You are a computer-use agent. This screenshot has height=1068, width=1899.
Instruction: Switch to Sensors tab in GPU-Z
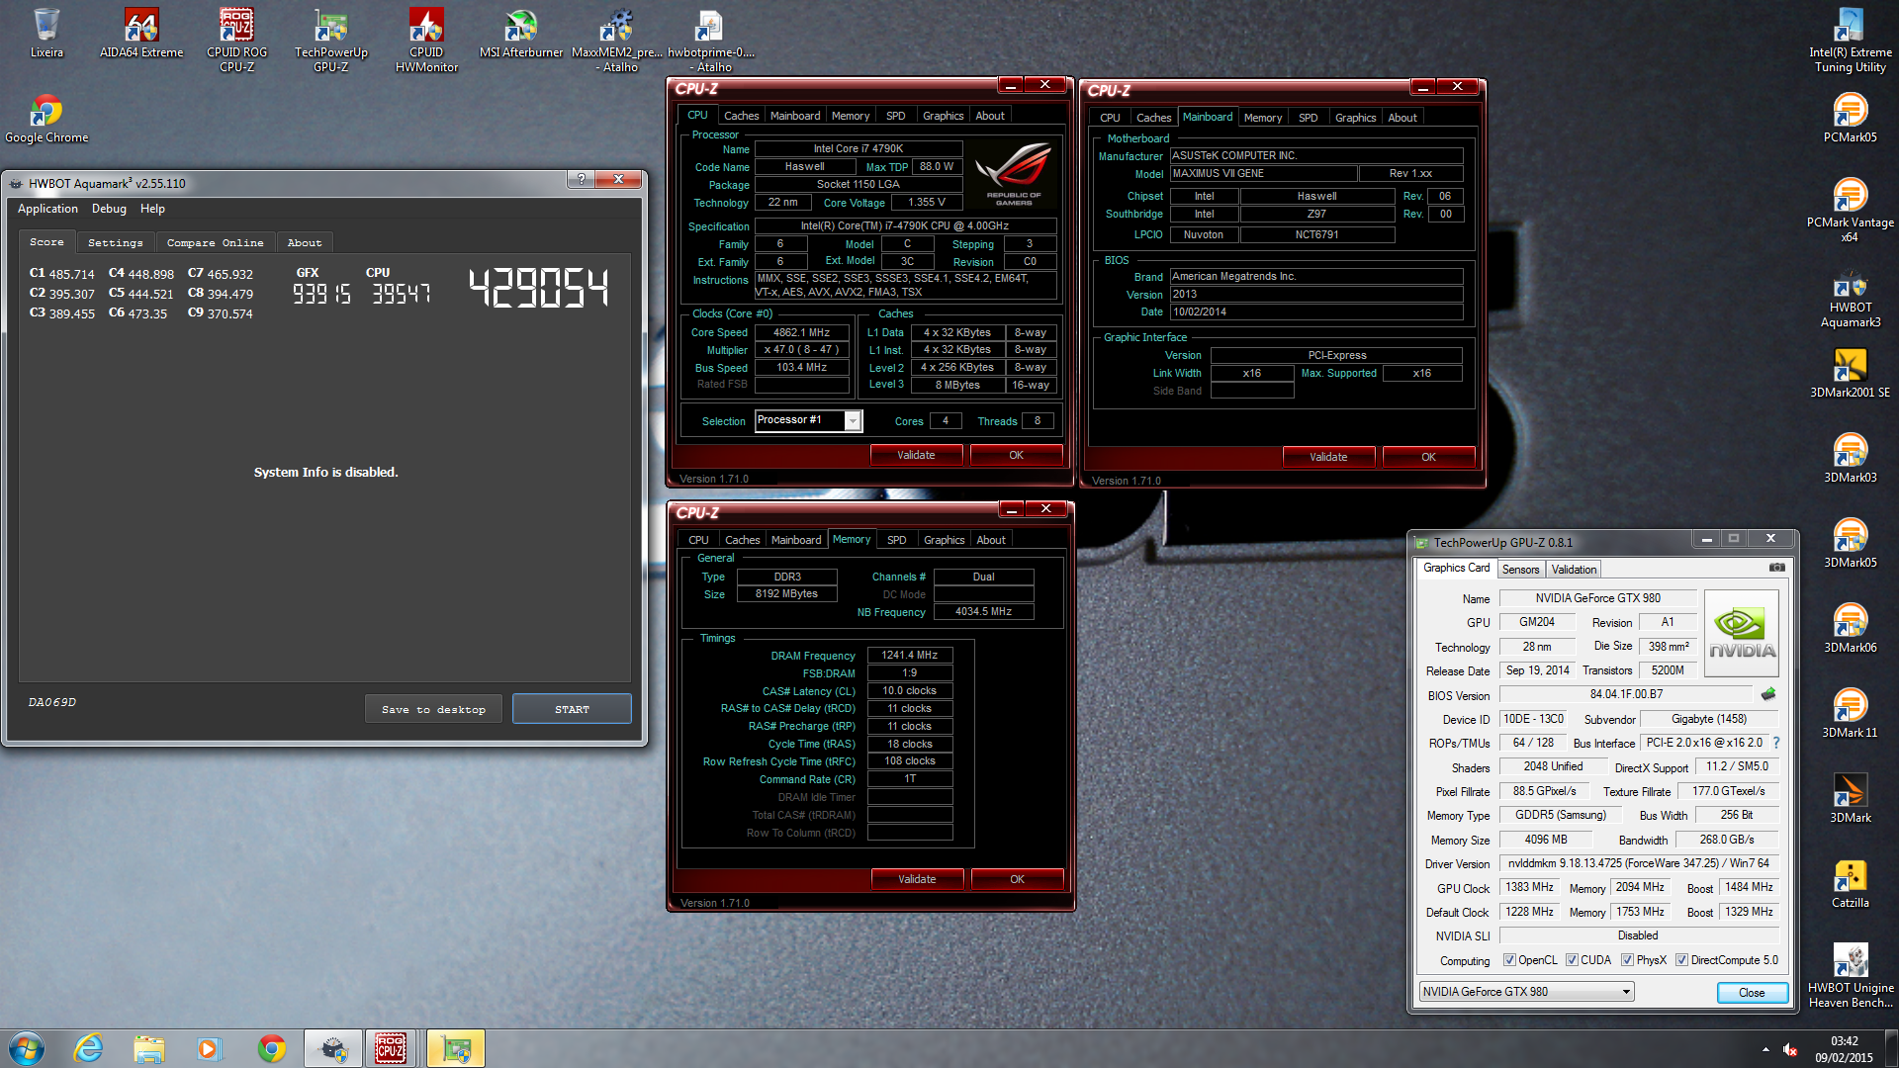(1520, 570)
